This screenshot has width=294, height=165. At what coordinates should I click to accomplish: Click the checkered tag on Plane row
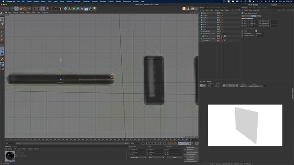[x=225, y=36]
